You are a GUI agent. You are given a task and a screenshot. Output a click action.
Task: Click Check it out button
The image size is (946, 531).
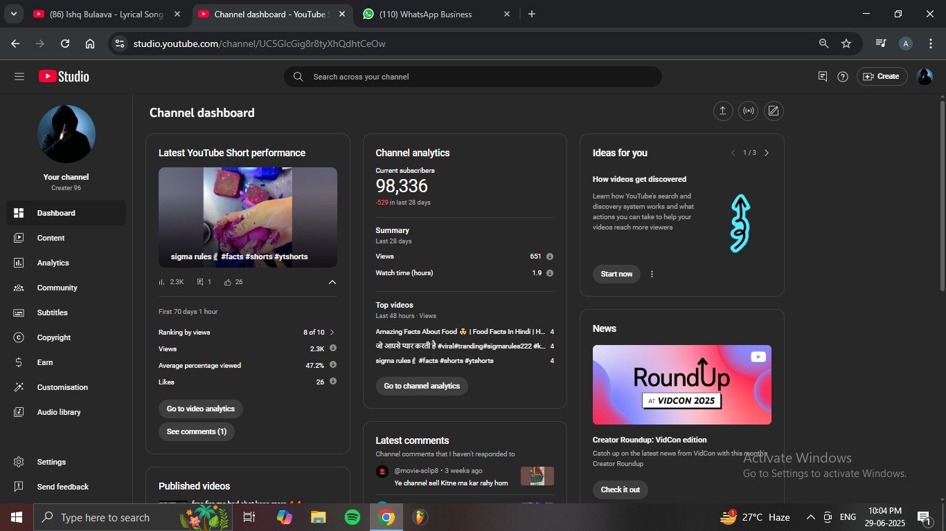coord(621,490)
